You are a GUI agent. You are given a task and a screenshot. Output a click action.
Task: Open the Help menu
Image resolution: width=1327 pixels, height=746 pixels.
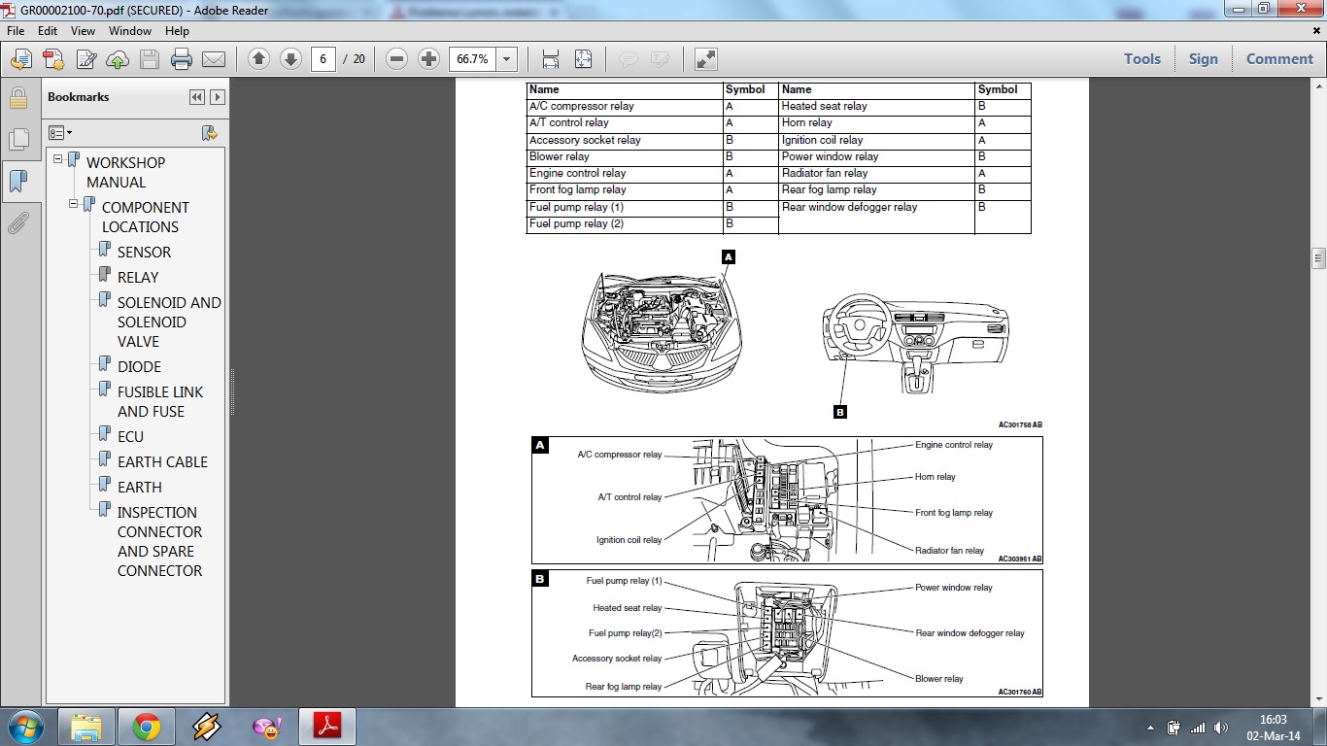178,31
